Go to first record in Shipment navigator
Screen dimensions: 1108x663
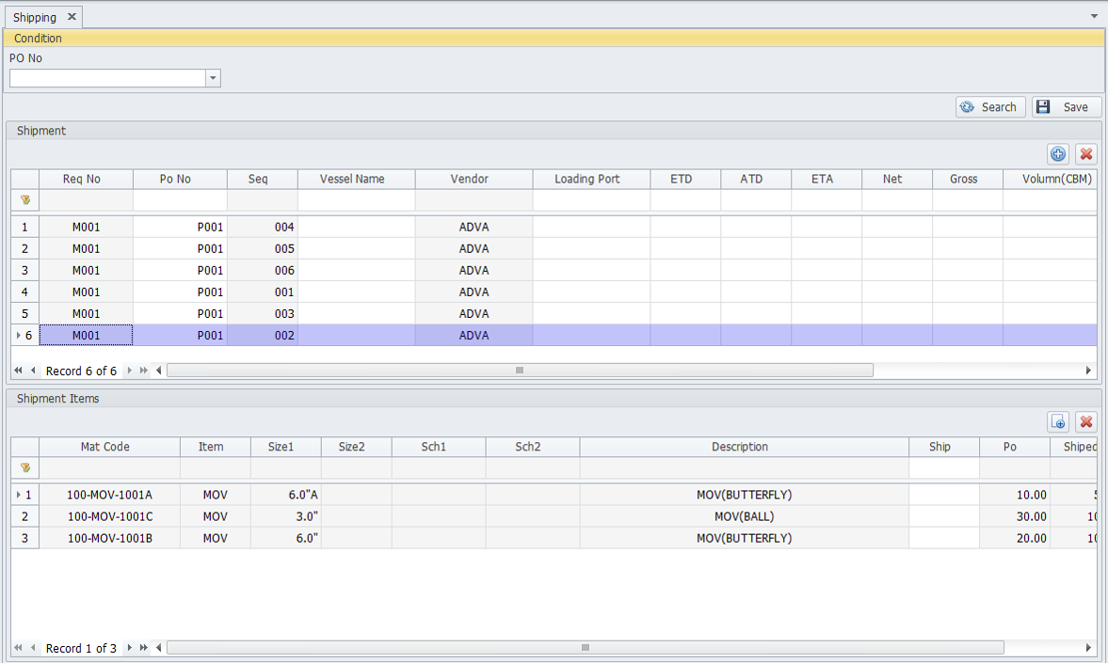coord(18,371)
